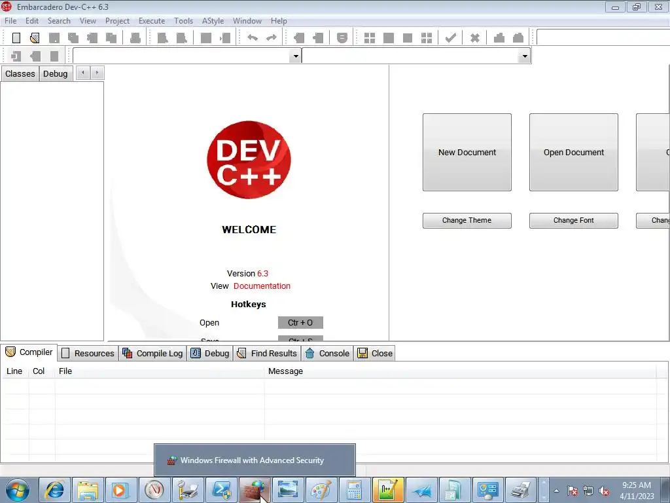The height and width of the screenshot is (503, 670).
Task: Select the Compile Log tab
Action: pyautogui.click(x=152, y=353)
